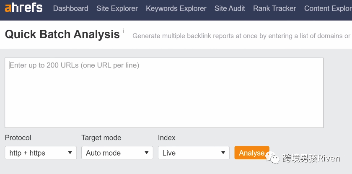Viewport: 352px width, 174px height.
Task: Switch to Site Audit
Action: tap(230, 8)
